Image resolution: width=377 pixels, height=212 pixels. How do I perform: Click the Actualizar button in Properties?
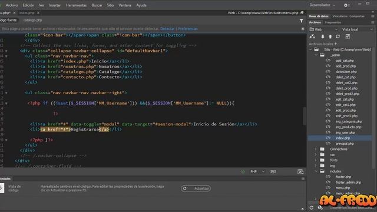(196, 188)
